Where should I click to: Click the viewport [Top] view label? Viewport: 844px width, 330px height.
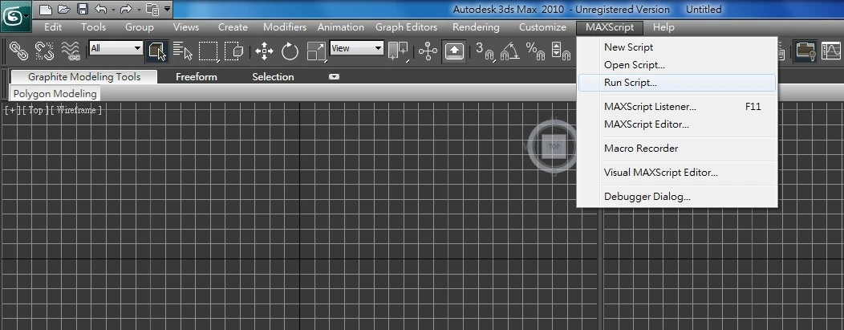(x=35, y=110)
